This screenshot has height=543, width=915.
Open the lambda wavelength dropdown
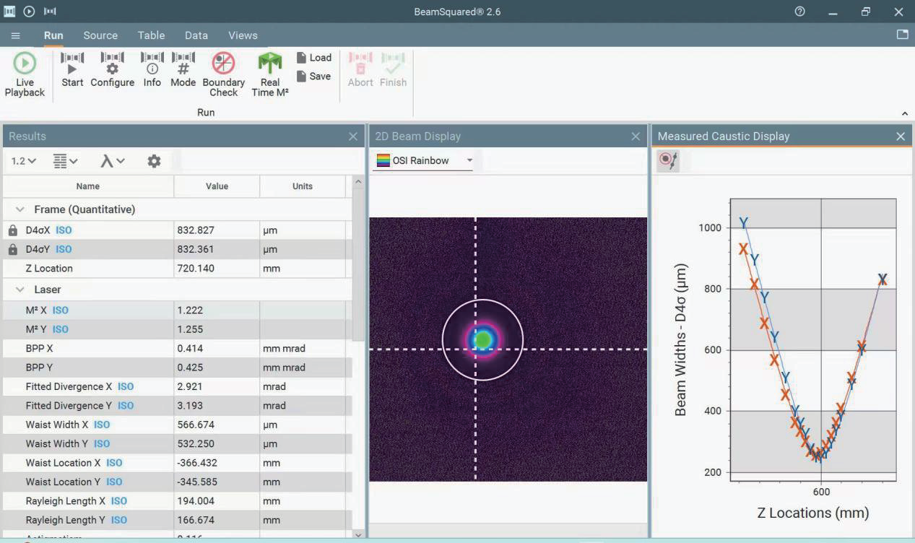pos(112,161)
